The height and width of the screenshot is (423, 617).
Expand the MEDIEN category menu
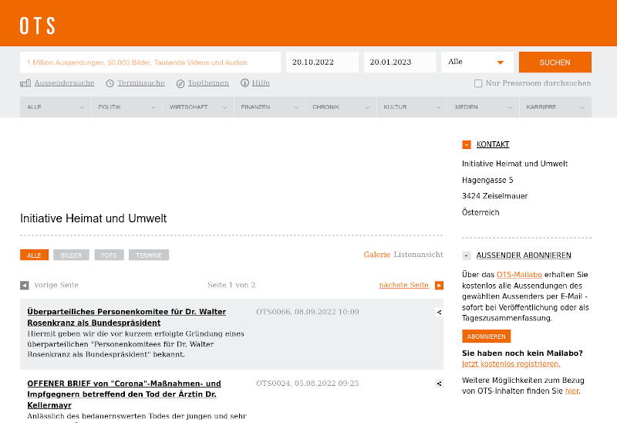pos(484,107)
